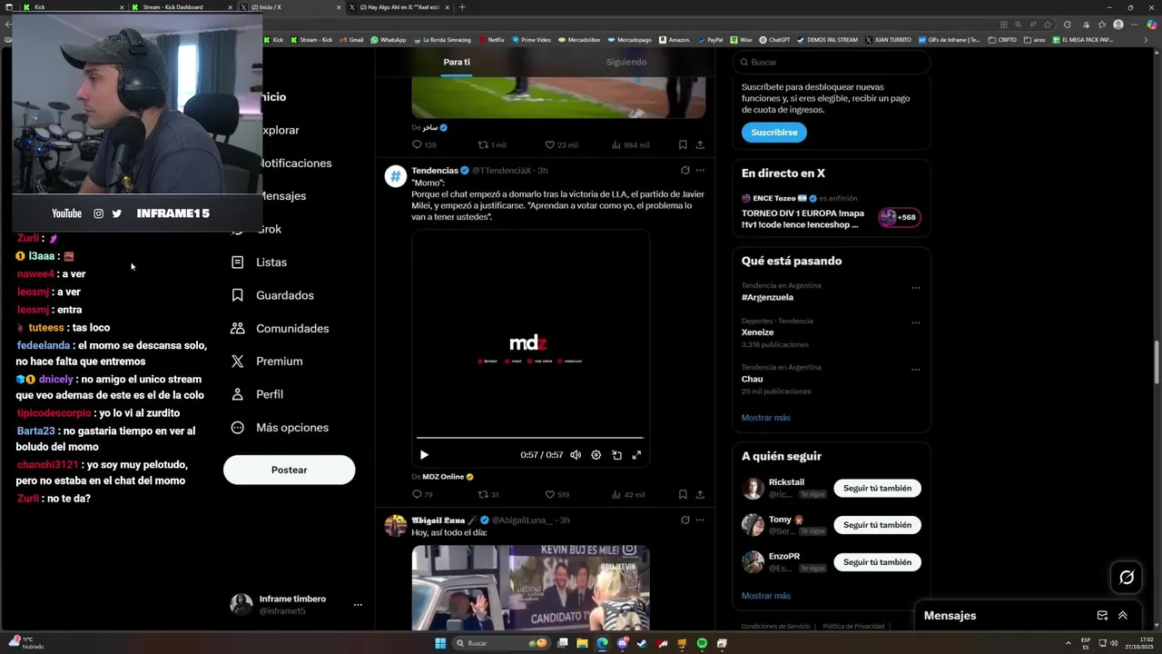Open the floating Grok button
The image size is (1162, 654).
click(x=1127, y=577)
